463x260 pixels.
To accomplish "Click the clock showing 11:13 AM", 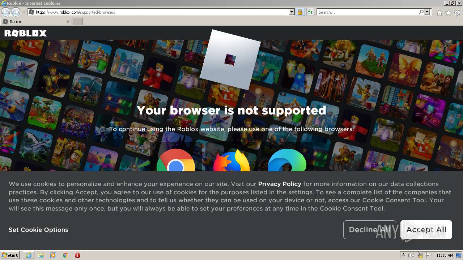I will click(445, 255).
